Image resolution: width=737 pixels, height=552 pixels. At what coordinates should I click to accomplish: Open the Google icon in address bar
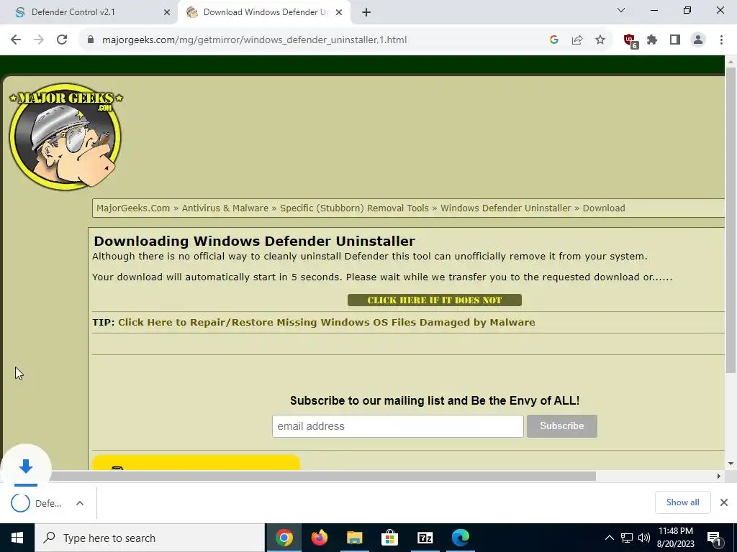pos(554,40)
